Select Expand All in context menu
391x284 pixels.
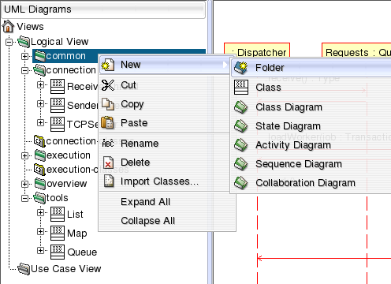[x=167, y=202]
